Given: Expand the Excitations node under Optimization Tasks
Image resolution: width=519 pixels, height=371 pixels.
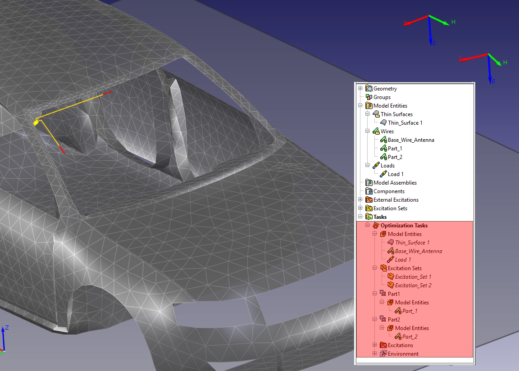Looking at the screenshot, I should pyautogui.click(x=375, y=345).
